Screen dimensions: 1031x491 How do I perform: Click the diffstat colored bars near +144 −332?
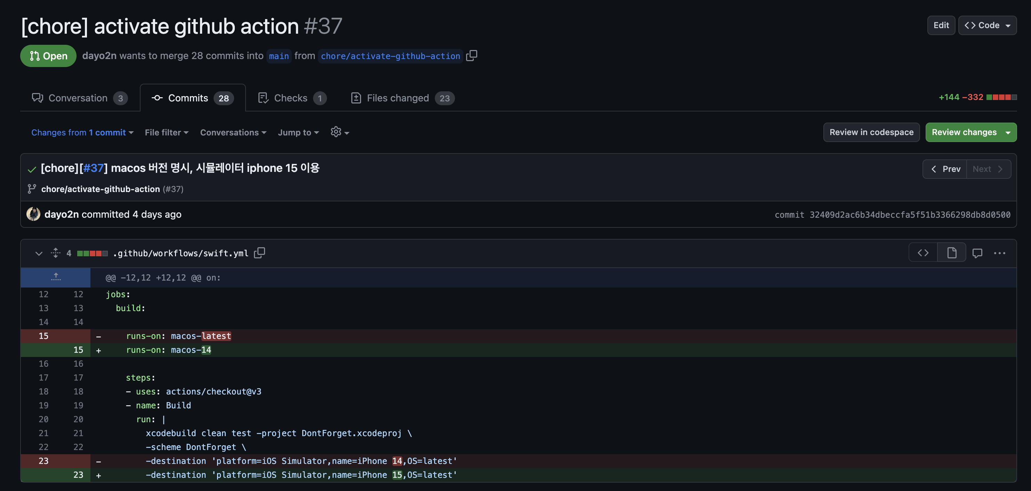tap(1001, 97)
